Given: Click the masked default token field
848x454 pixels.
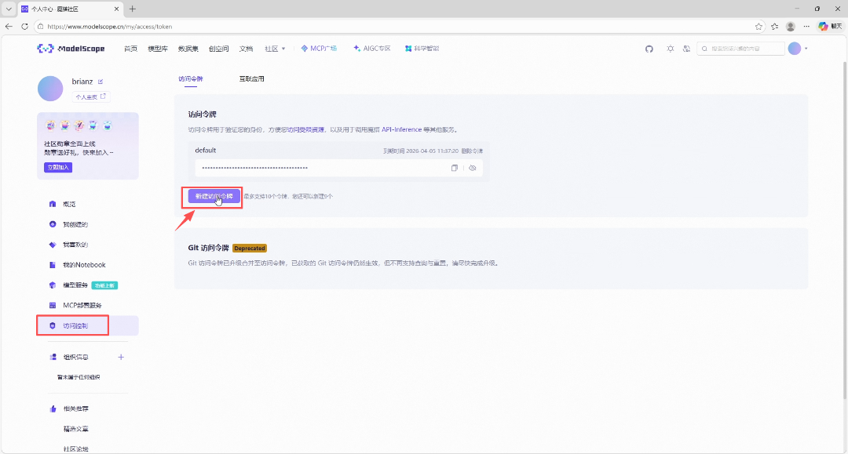Looking at the screenshot, I should tap(338, 168).
